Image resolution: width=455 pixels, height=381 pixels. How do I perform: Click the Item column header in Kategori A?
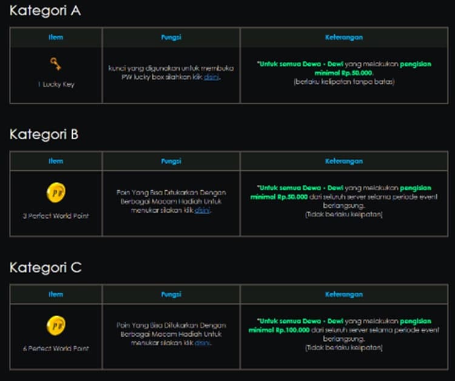coord(56,37)
